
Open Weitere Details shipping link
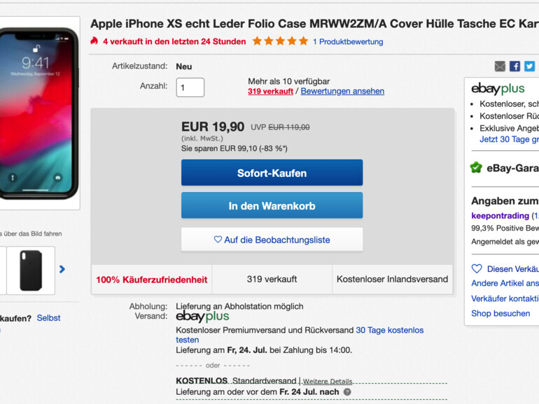[x=328, y=382]
